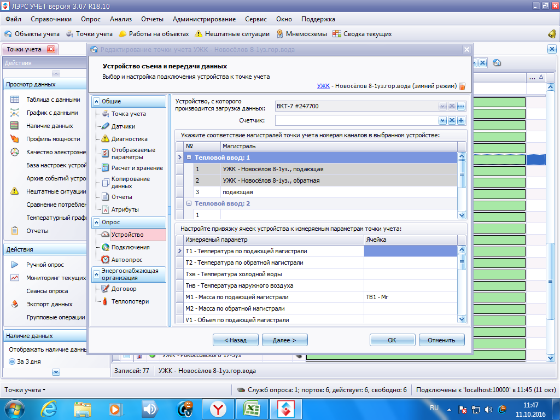Add a new Счетчик with plus button
This screenshot has height=420, width=560.
pos(461,120)
